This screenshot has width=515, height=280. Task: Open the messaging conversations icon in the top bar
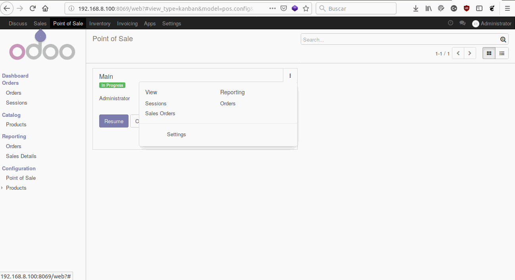[x=463, y=23]
